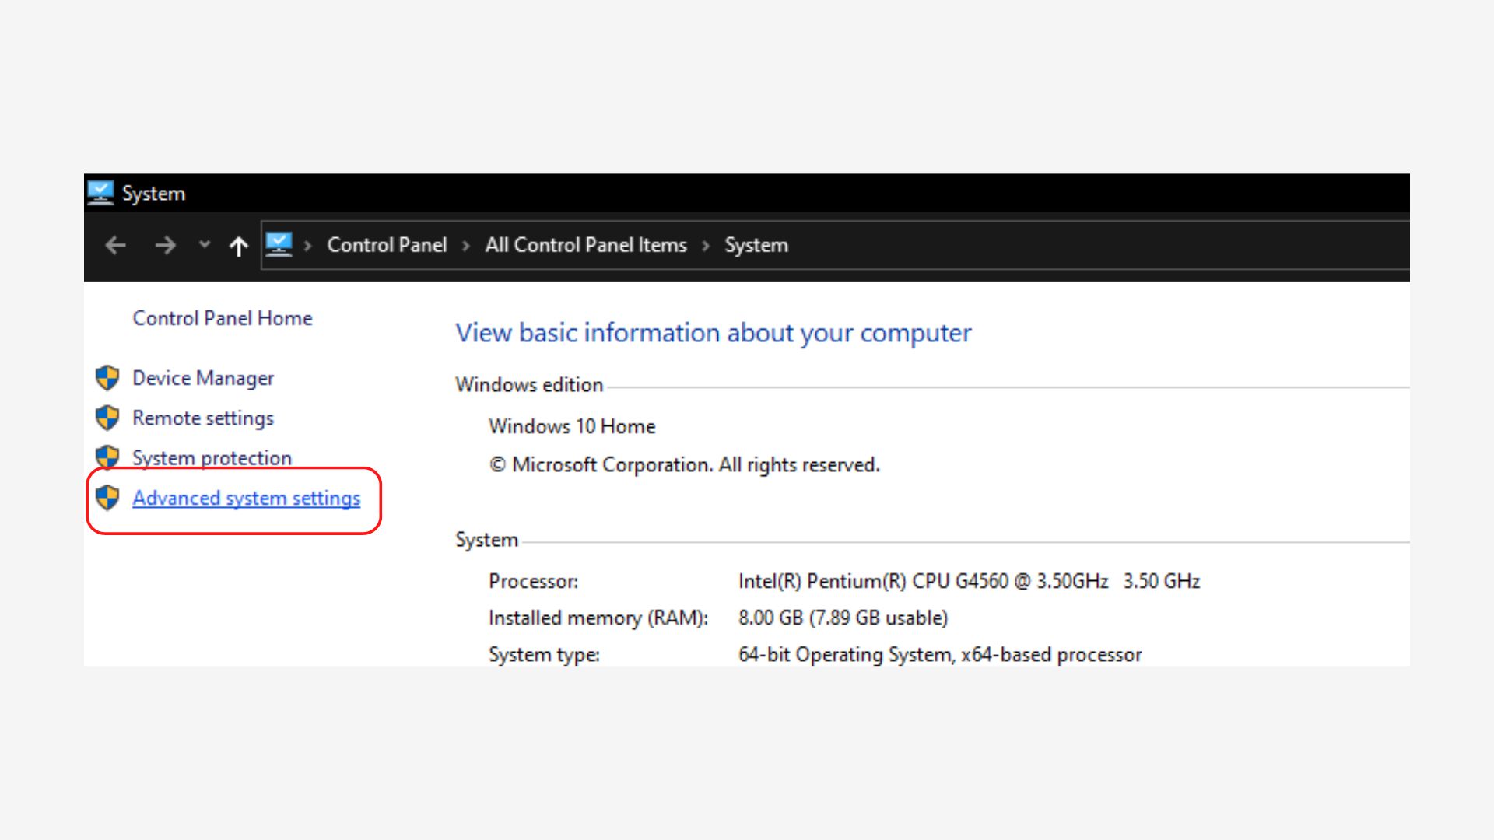Image resolution: width=1494 pixels, height=840 pixels.
Task: Open System protection link
Action: (212, 458)
